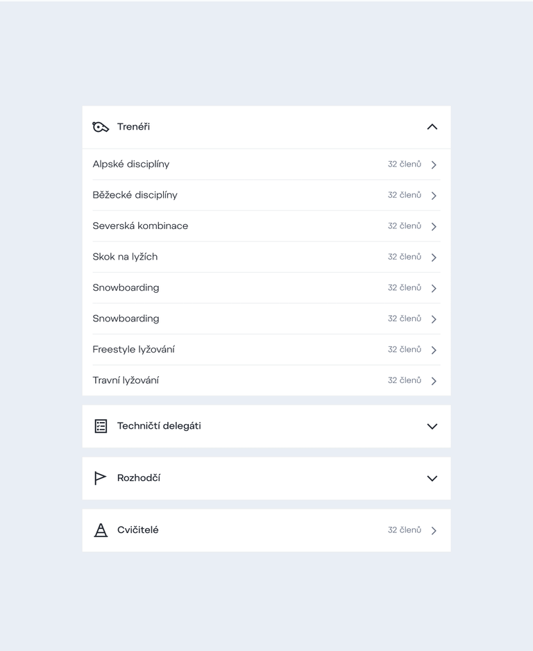Open the Severská kombinace list item

pos(266,226)
